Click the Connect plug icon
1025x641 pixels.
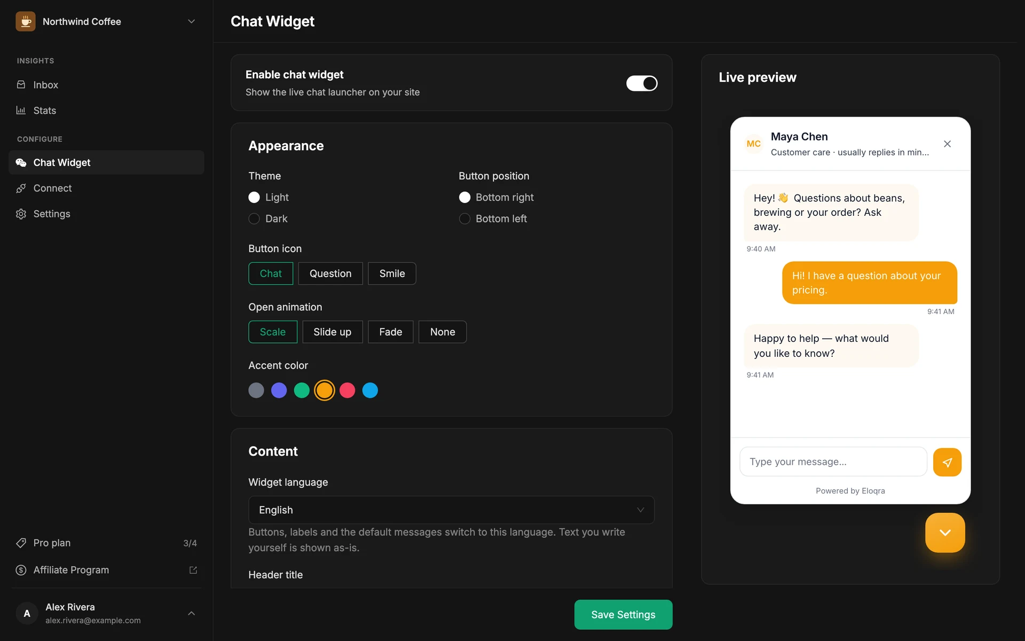[21, 188]
